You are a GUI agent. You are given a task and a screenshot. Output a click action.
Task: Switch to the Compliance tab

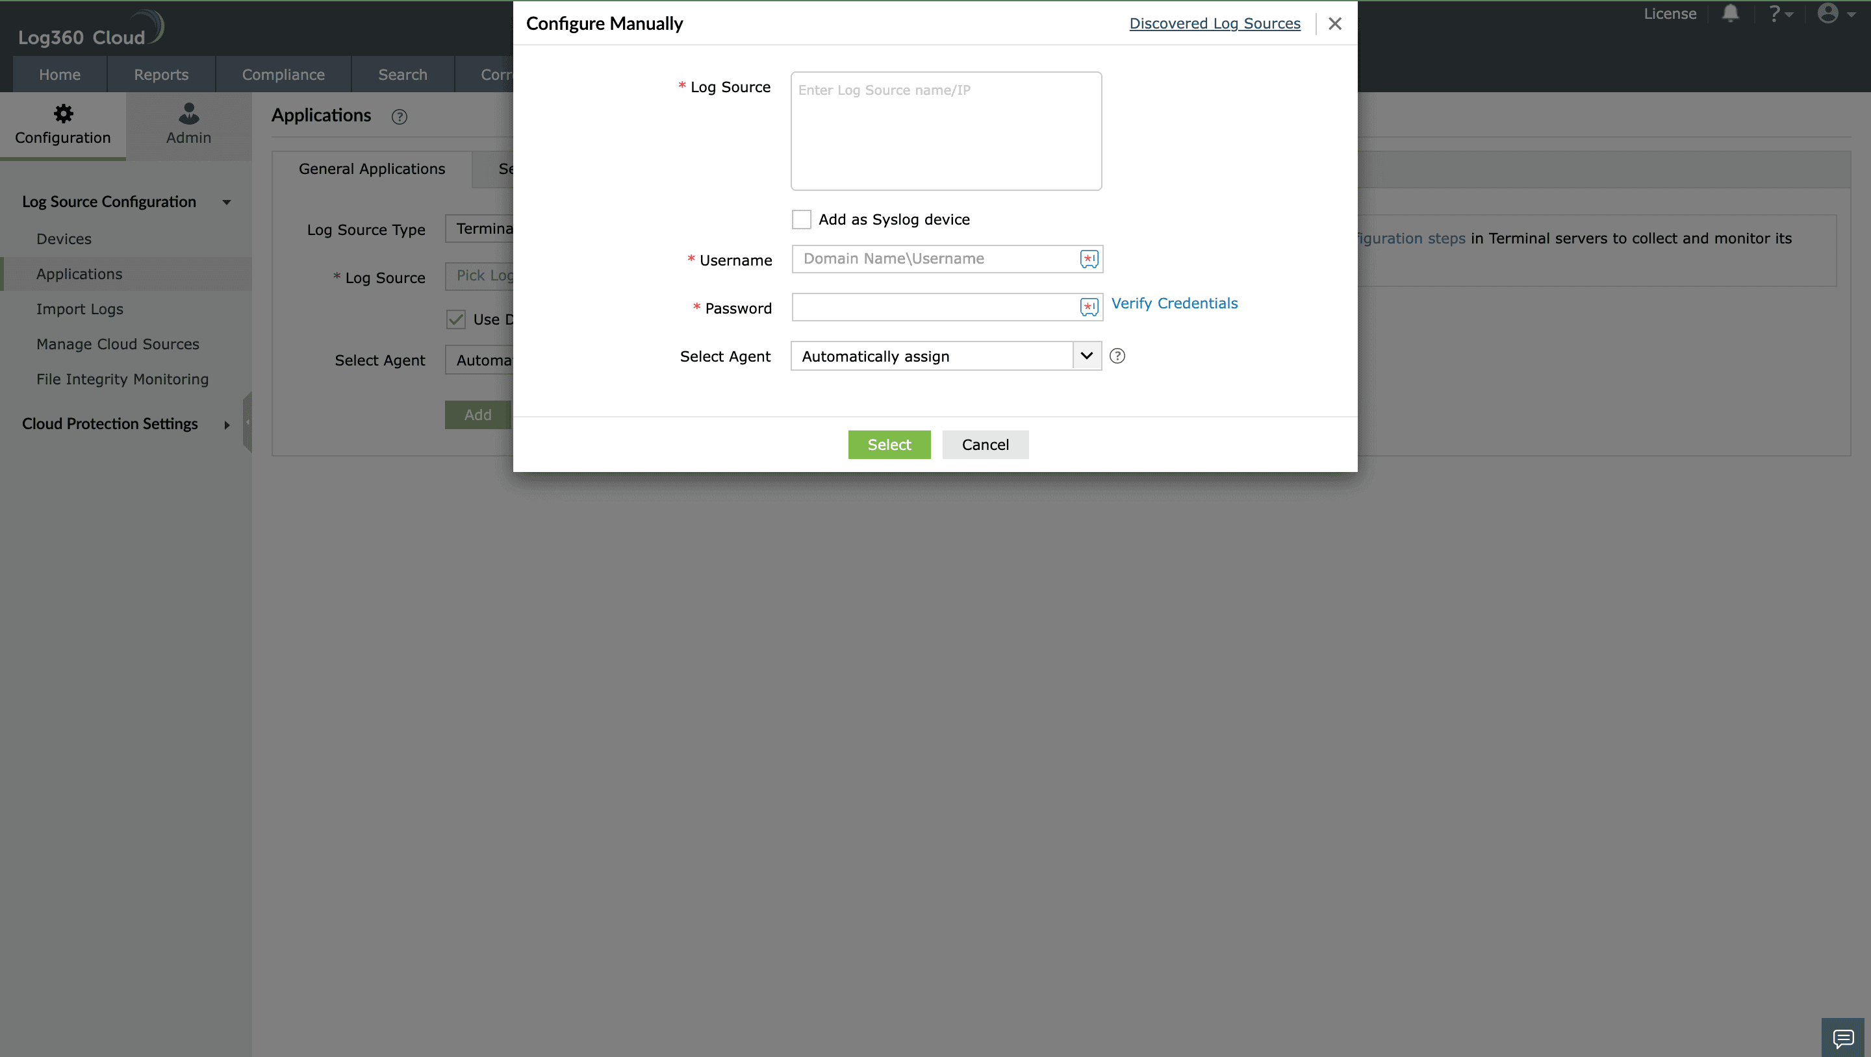click(283, 74)
